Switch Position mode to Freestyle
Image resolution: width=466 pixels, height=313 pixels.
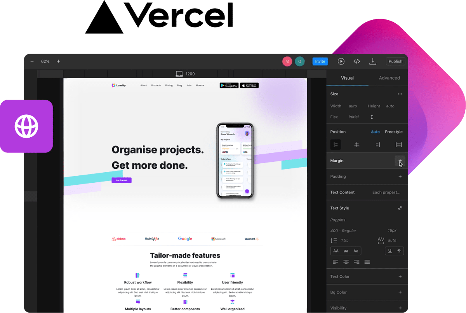pyautogui.click(x=393, y=131)
